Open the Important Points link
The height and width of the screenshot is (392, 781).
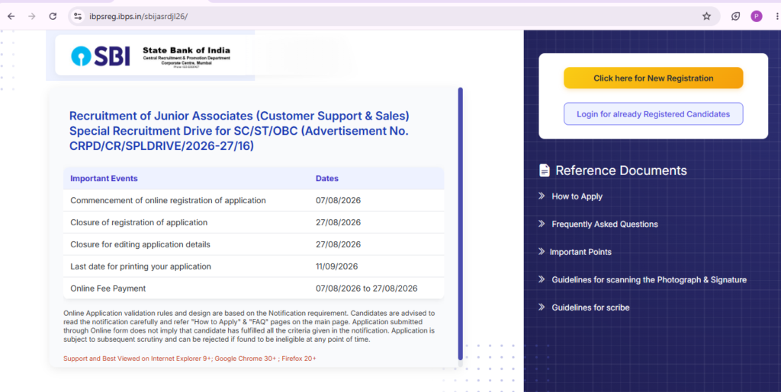[x=580, y=252]
